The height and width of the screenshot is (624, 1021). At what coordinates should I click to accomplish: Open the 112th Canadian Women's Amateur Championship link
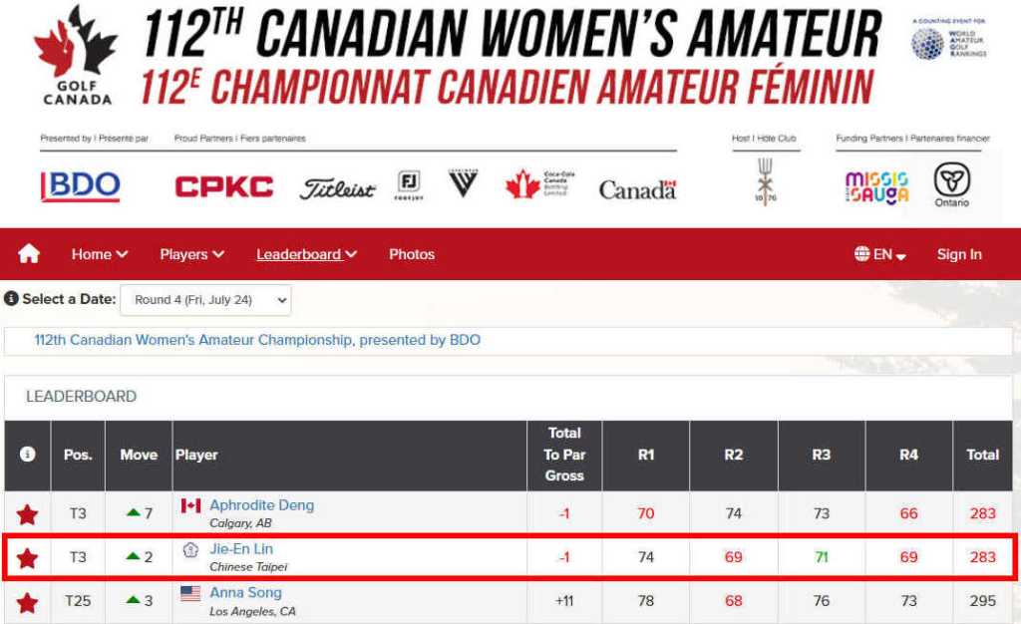(257, 340)
